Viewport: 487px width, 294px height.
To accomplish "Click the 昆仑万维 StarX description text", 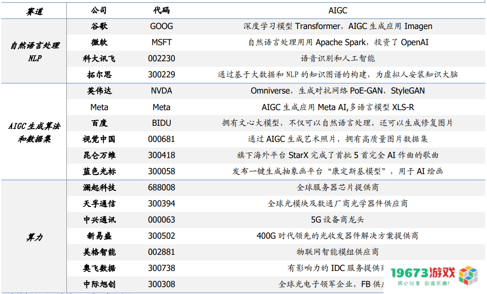I will coord(338,155).
